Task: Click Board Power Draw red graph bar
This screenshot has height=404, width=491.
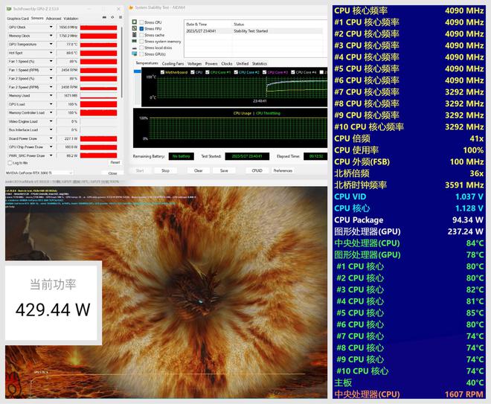Action: coord(99,138)
